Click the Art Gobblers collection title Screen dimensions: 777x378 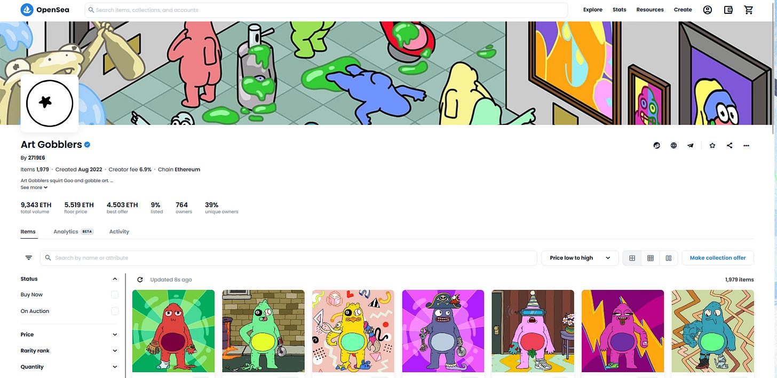point(51,145)
